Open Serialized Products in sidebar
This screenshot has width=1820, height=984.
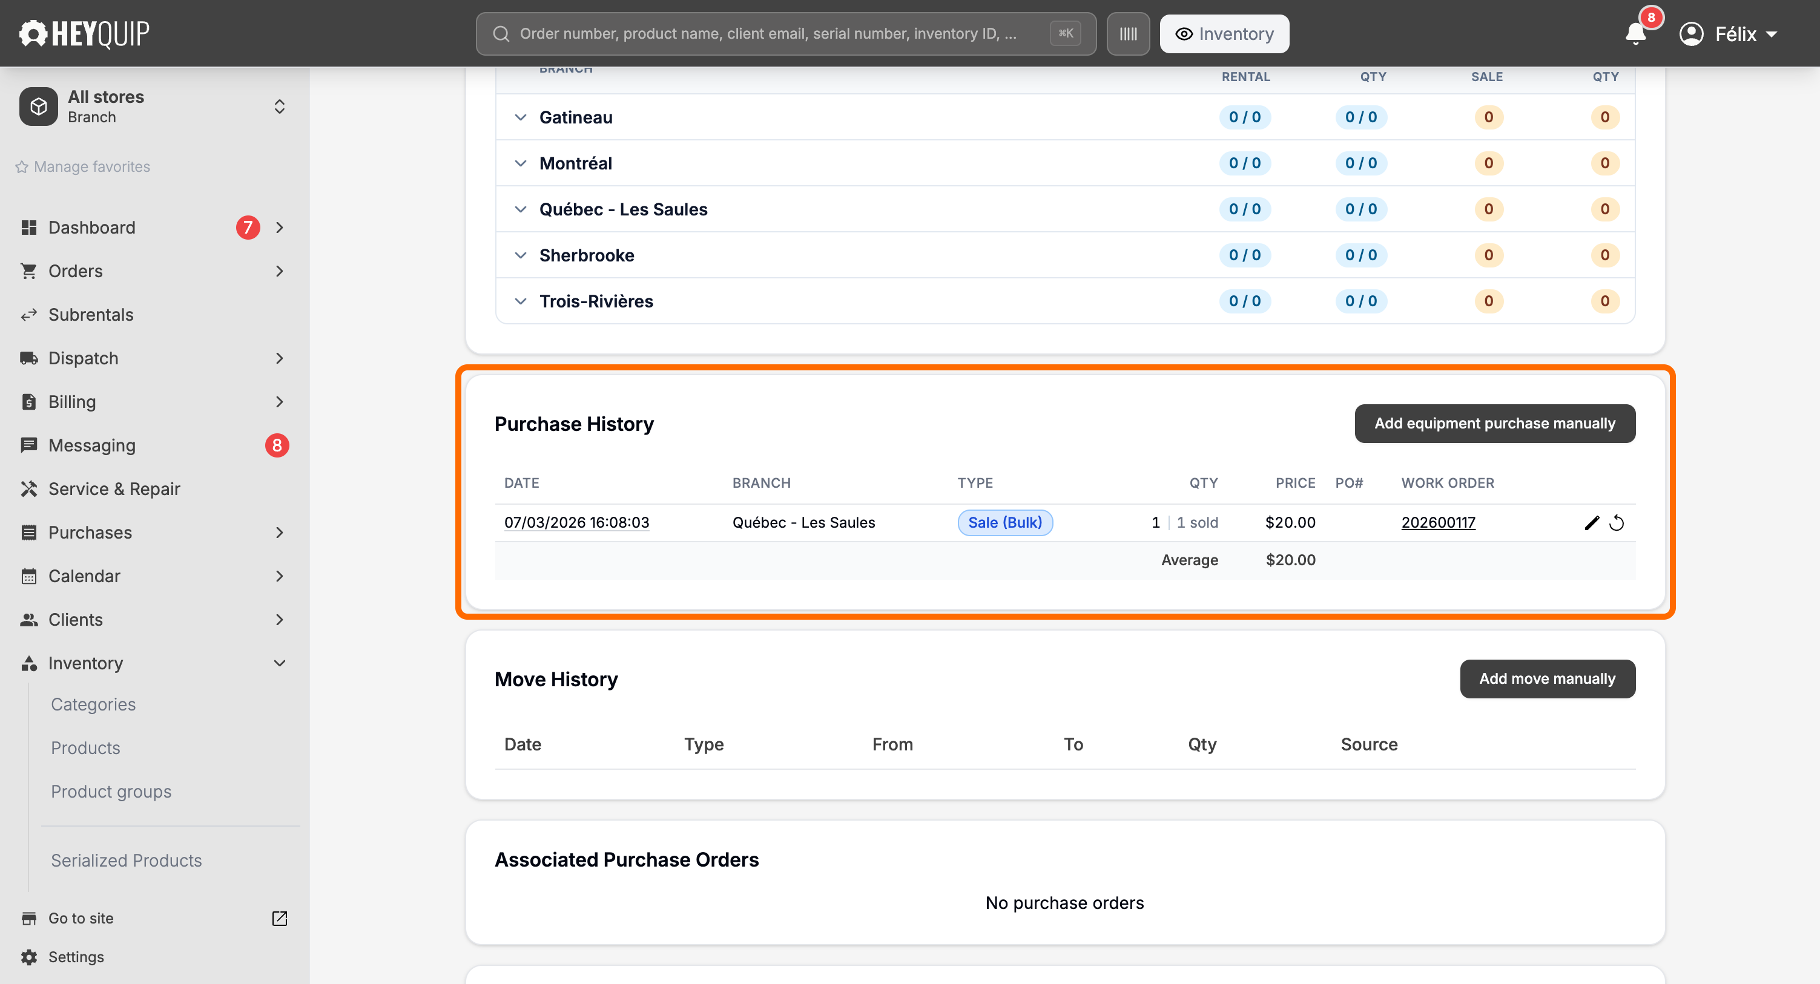pos(127,861)
